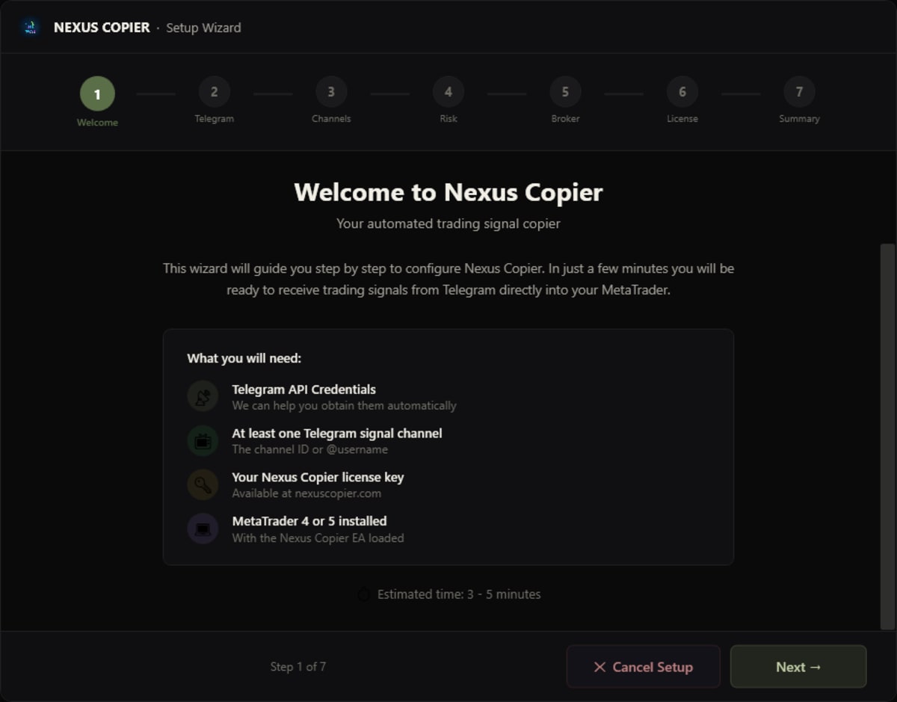The image size is (897, 702).
Task: Click 'The channel ID or @username' text
Action: 310,450
